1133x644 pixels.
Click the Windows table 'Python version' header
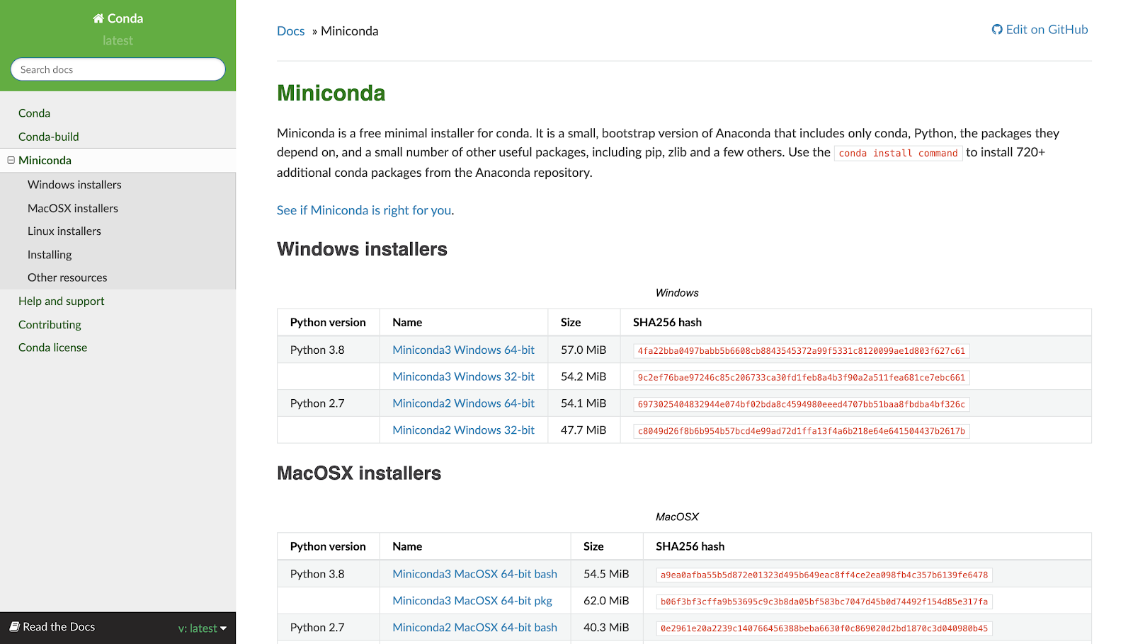click(x=328, y=323)
